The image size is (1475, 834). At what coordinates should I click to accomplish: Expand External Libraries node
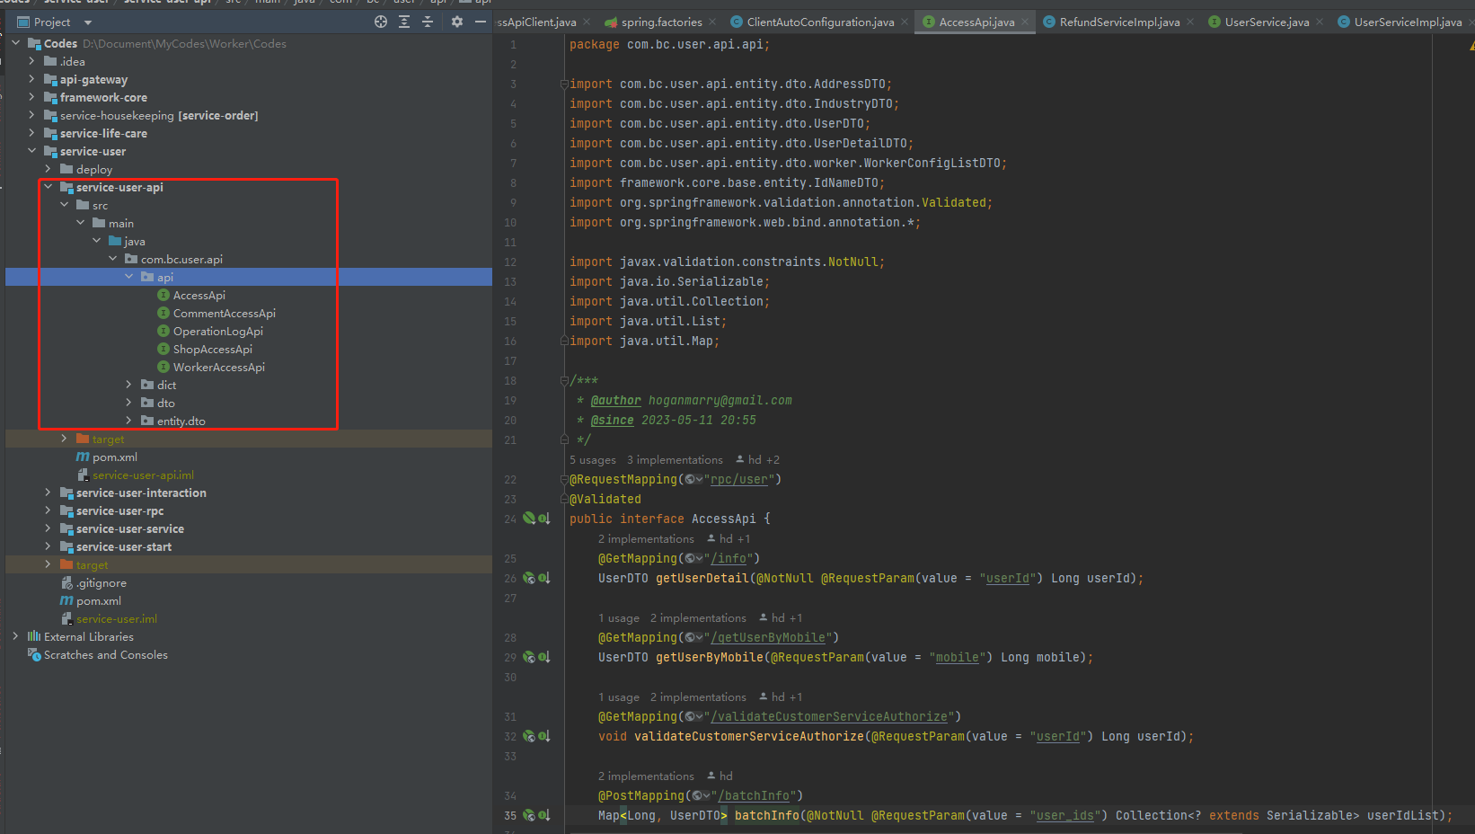coord(16,636)
